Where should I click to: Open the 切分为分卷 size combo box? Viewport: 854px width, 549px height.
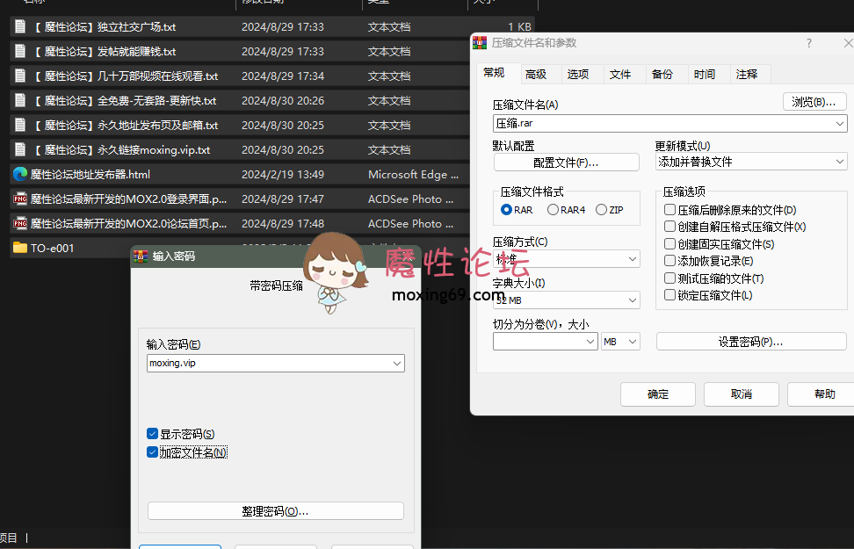546,342
